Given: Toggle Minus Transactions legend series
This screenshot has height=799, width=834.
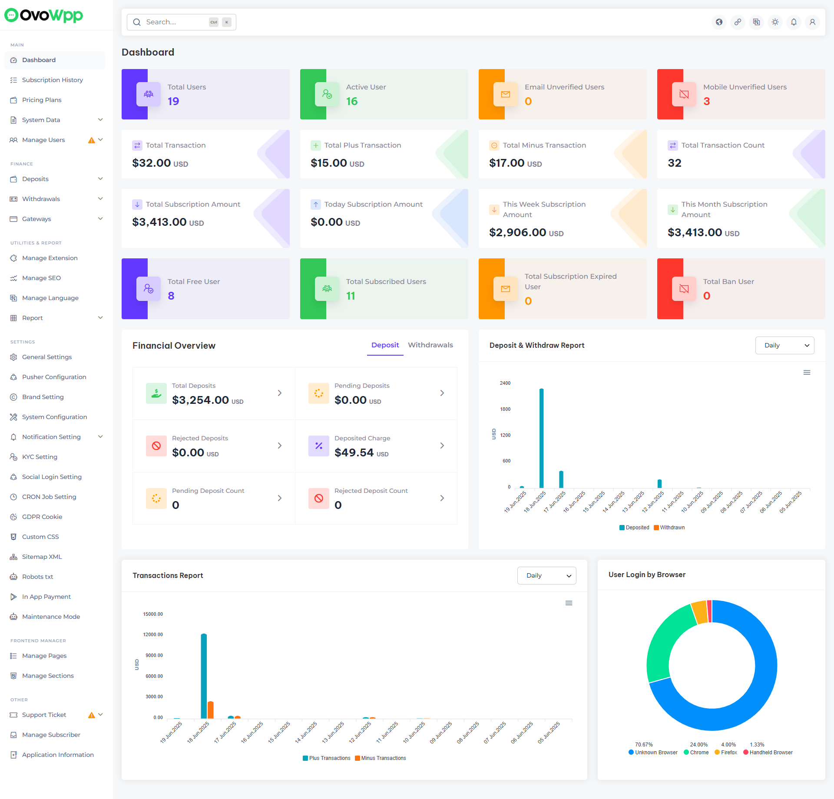Looking at the screenshot, I should pos(381,758).
